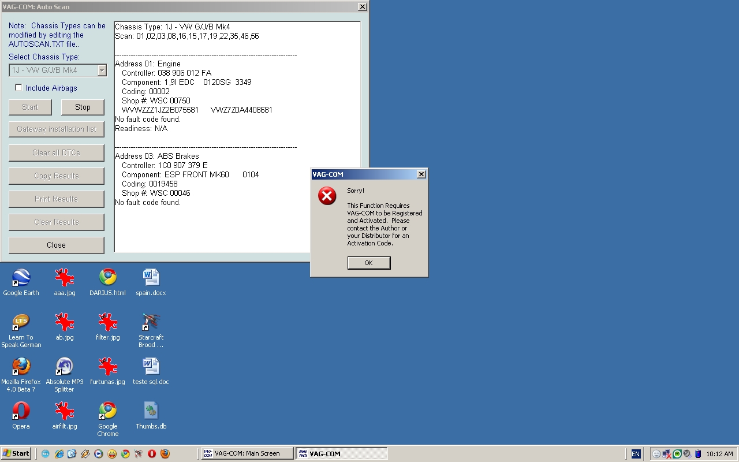Select filter.jpg desktop file
The height and width of the screenshot is (462, 739).
pyautogui.click(x=107, y=327)
